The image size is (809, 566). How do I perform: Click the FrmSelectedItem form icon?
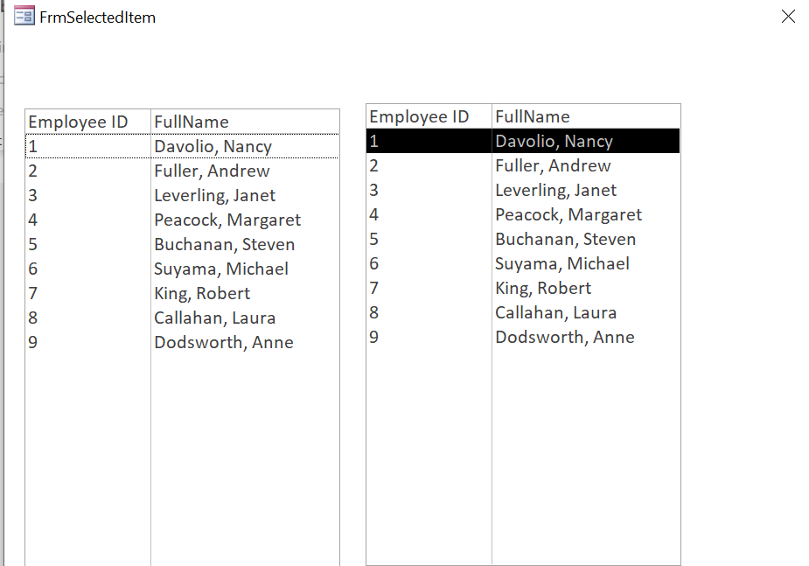24,17
